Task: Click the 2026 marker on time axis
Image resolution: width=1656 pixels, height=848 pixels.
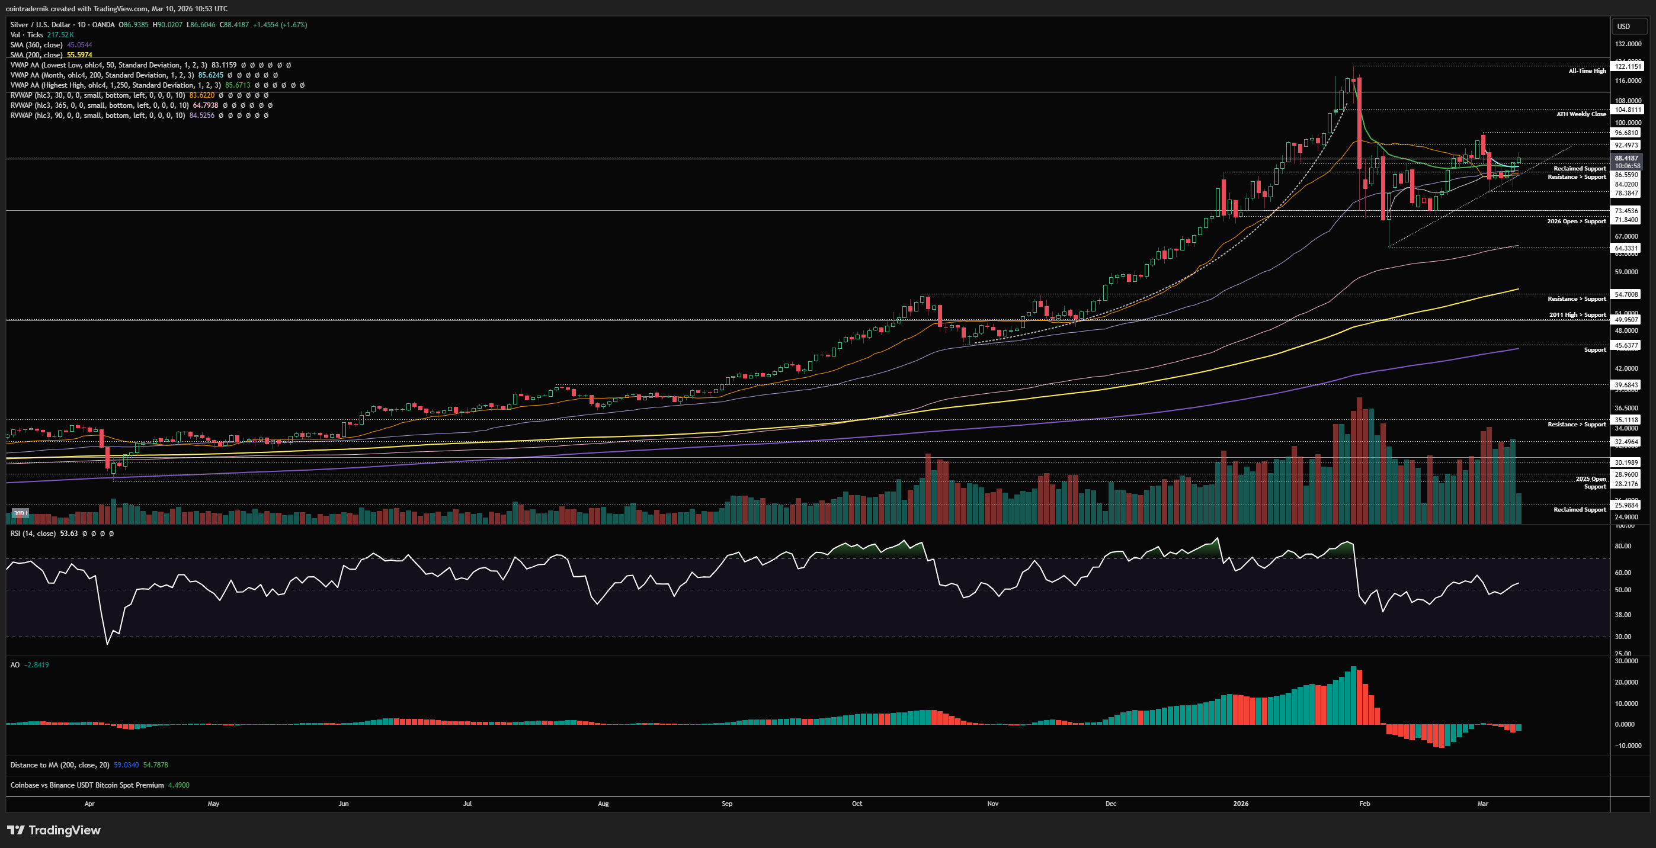Action: click(1241, 804)
